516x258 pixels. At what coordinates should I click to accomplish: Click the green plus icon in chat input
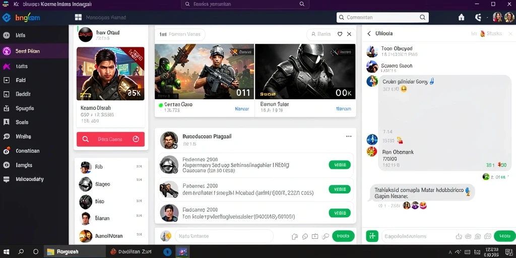click(372, 236)
